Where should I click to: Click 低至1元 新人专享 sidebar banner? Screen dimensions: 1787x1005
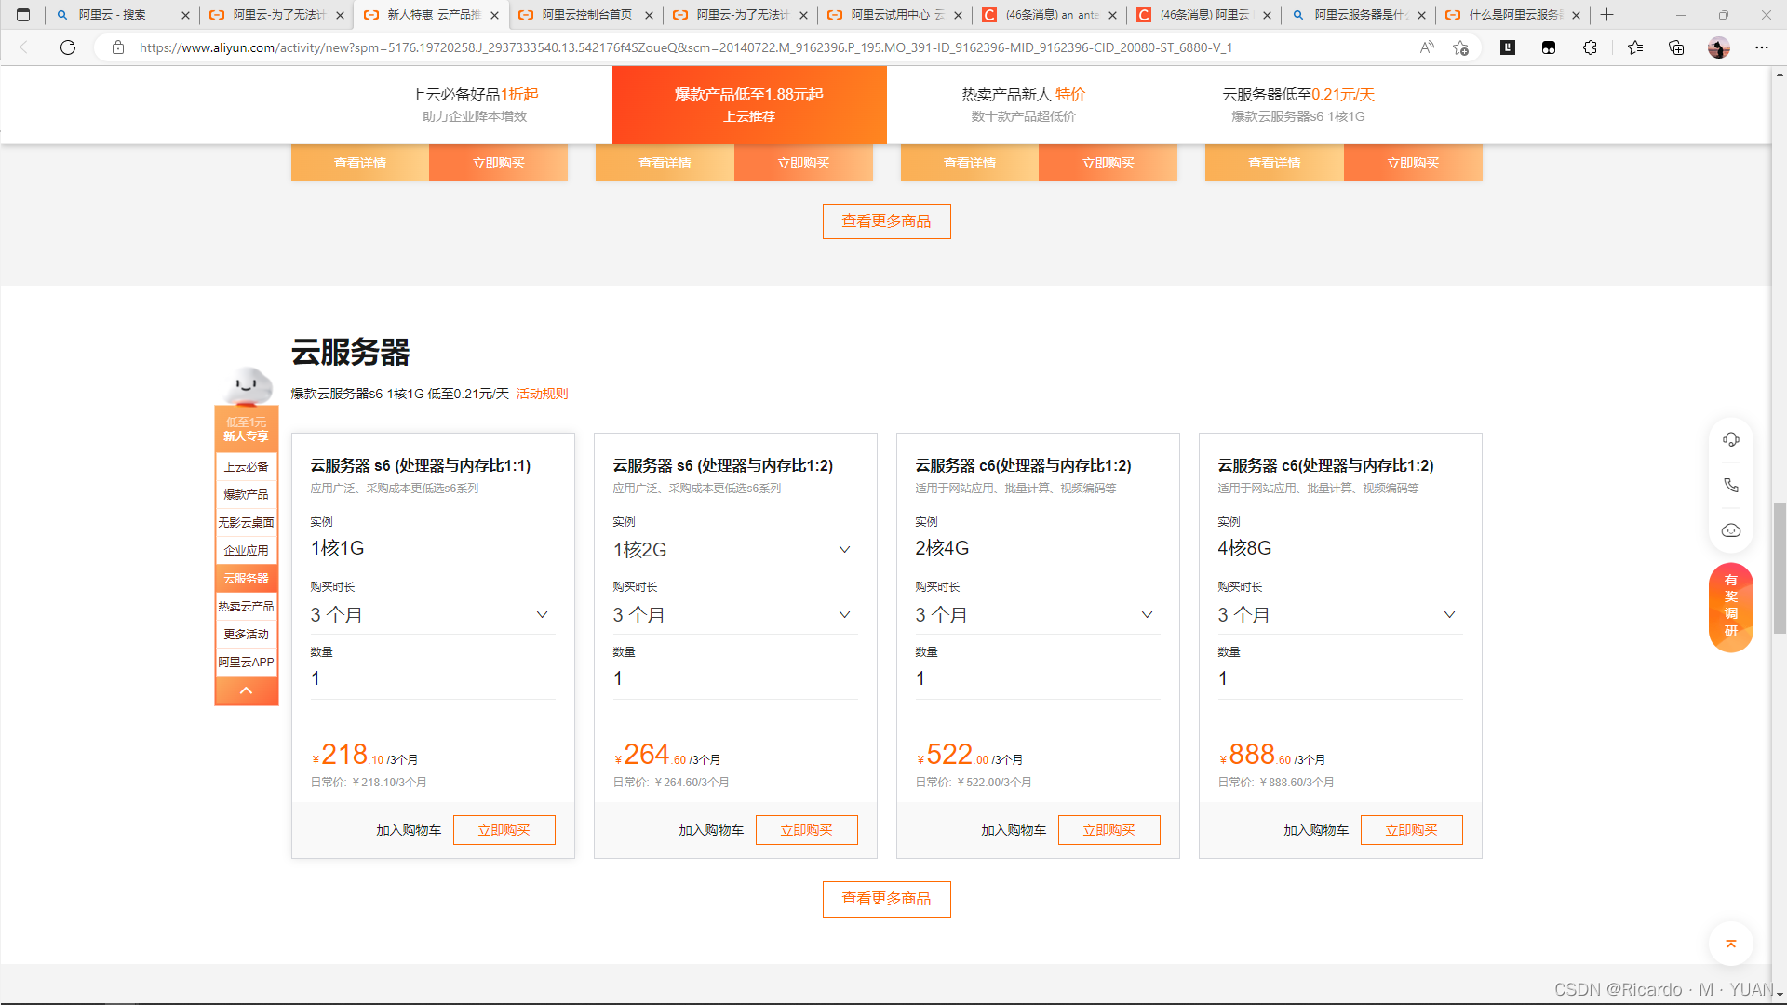click(246, 429)
